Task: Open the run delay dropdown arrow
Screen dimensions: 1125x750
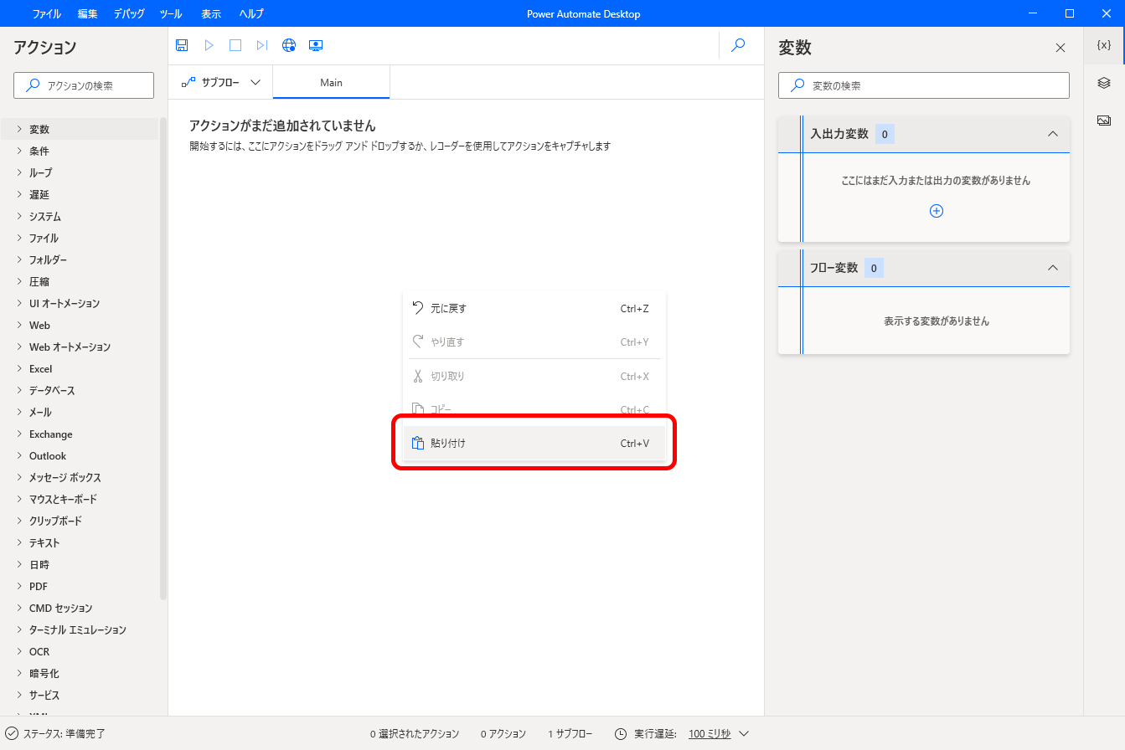Action: (744, 733)
